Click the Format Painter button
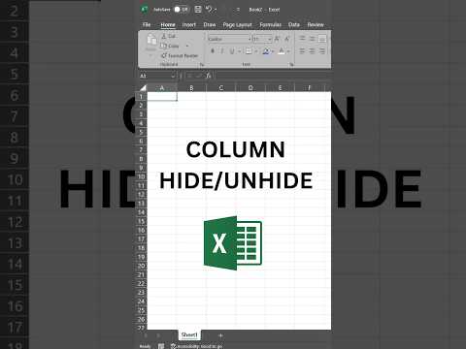The height and width of the screenshot is (349, 466). (x=180, y=55)
